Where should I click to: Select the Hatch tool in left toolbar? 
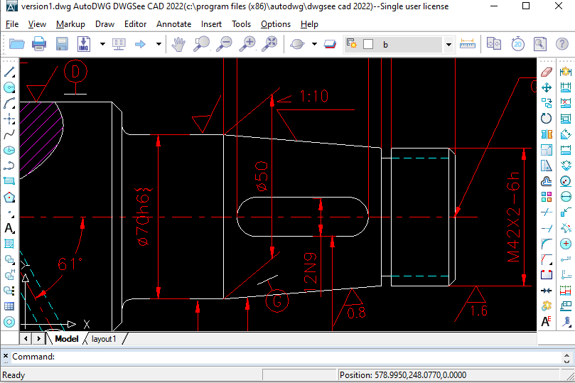click(9, 244)
